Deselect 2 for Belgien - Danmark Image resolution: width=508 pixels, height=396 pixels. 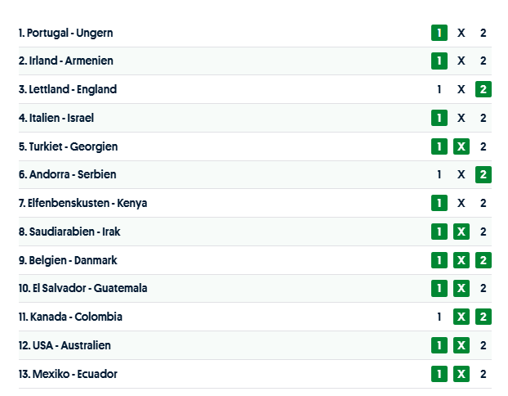[483, 260]
